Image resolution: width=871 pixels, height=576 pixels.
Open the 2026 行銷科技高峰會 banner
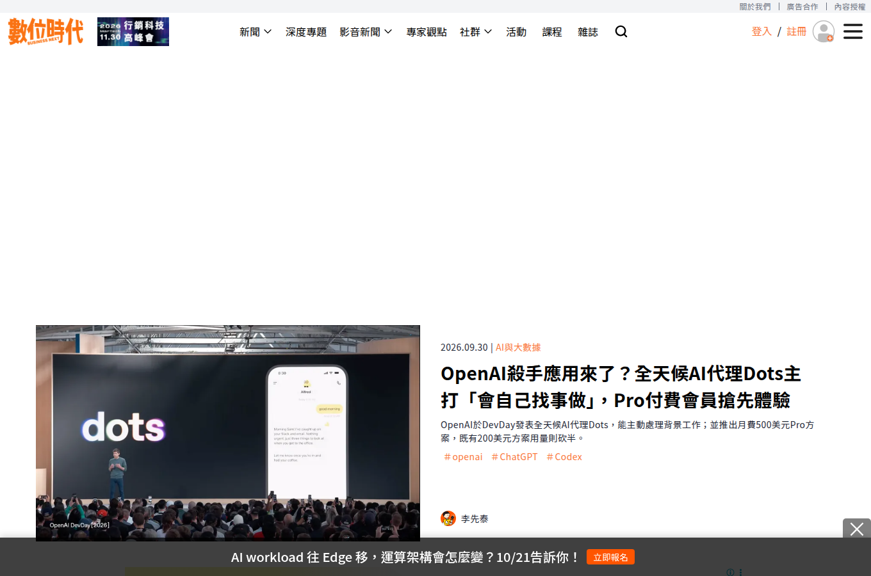(x=133, y=31)
